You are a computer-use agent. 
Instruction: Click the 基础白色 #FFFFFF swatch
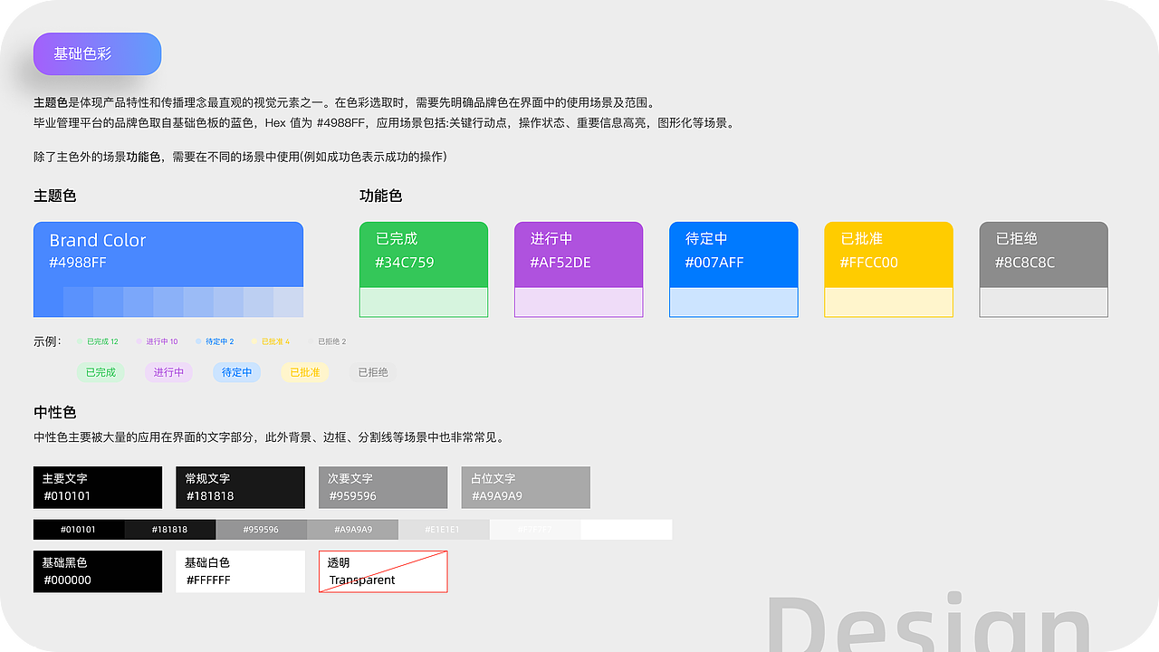coord(240,571)
